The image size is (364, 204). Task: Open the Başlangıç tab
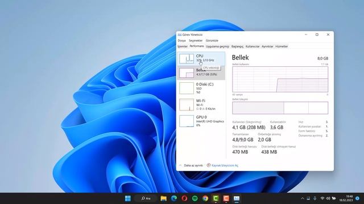237,46
